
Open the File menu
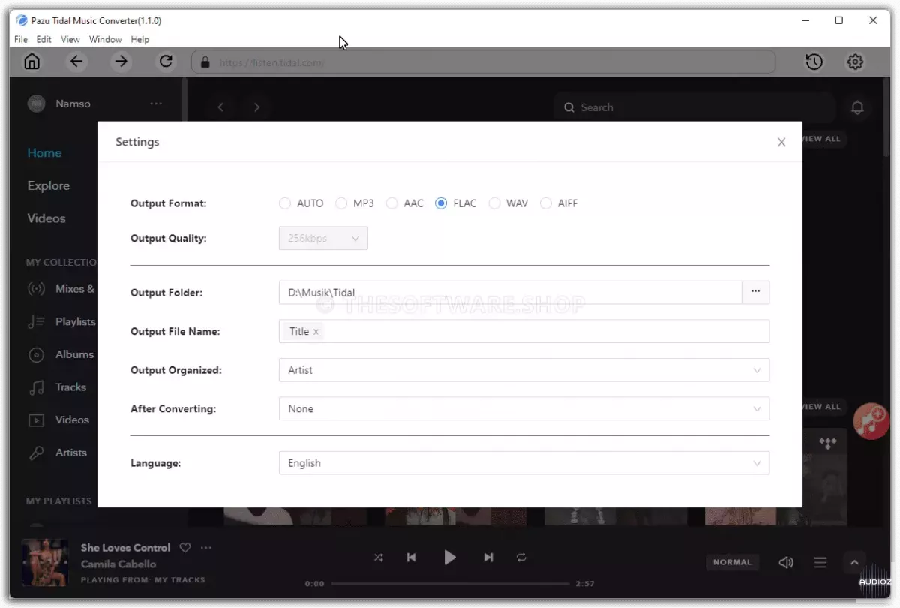pyautogui.click(x=21, y=39)
